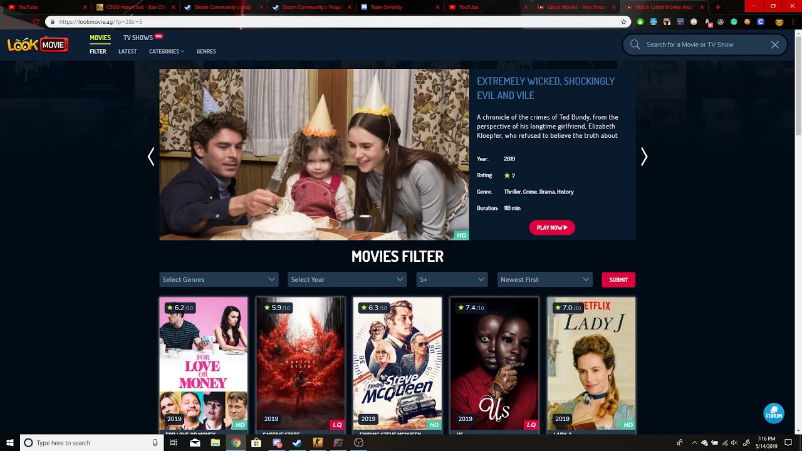Image resolution: width=802 pixels, height=451 pixels.
Task: Reload the page in the browser
Action: point(36,21)
